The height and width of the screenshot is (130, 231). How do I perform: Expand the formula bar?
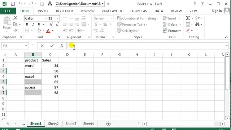(x=226, y=45)
